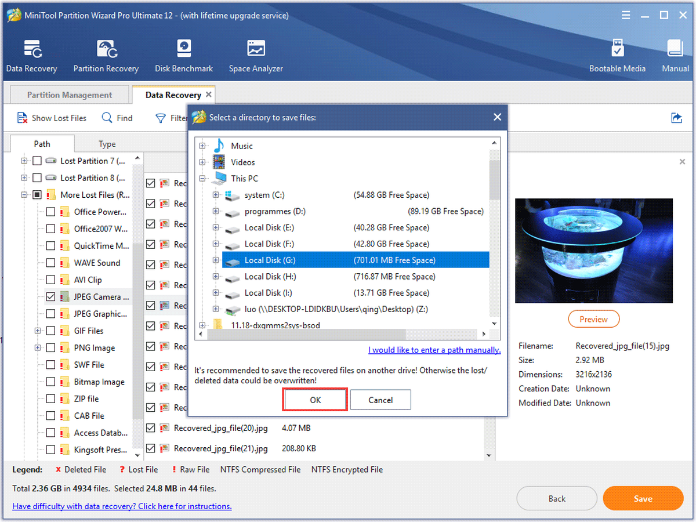Launch the Partition Recovery tool icon
The height and width of the screenshot is (522, 696).
coord(106,50)
